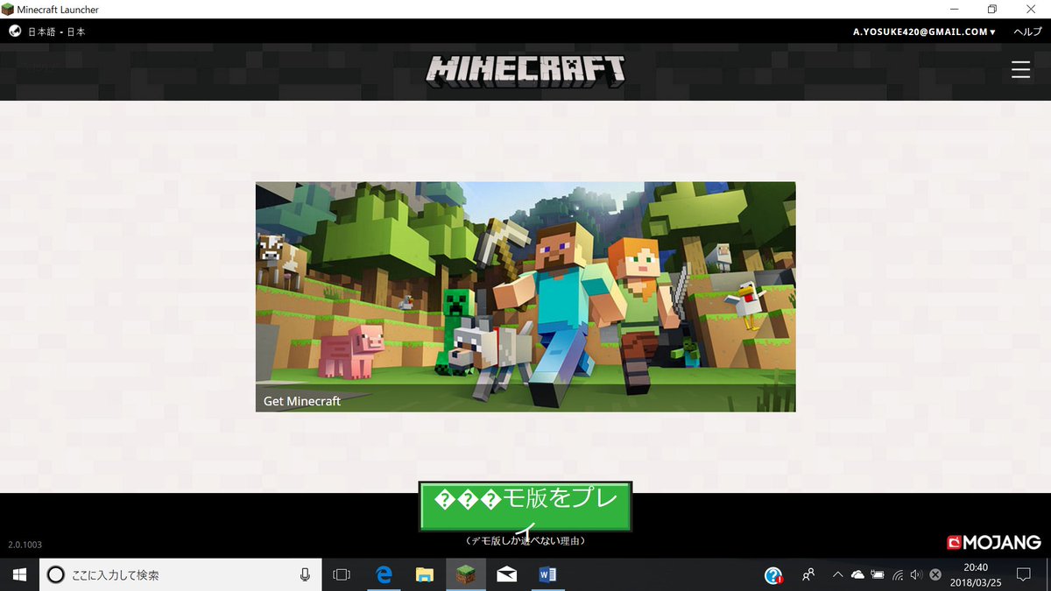The width and height of the screenshot is (1051, 591).
Task: Click the help tray icon with red alert
Action: click(773, 575)
